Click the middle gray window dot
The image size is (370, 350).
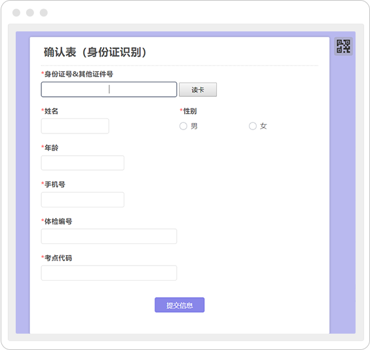click(x=30, y=12)
